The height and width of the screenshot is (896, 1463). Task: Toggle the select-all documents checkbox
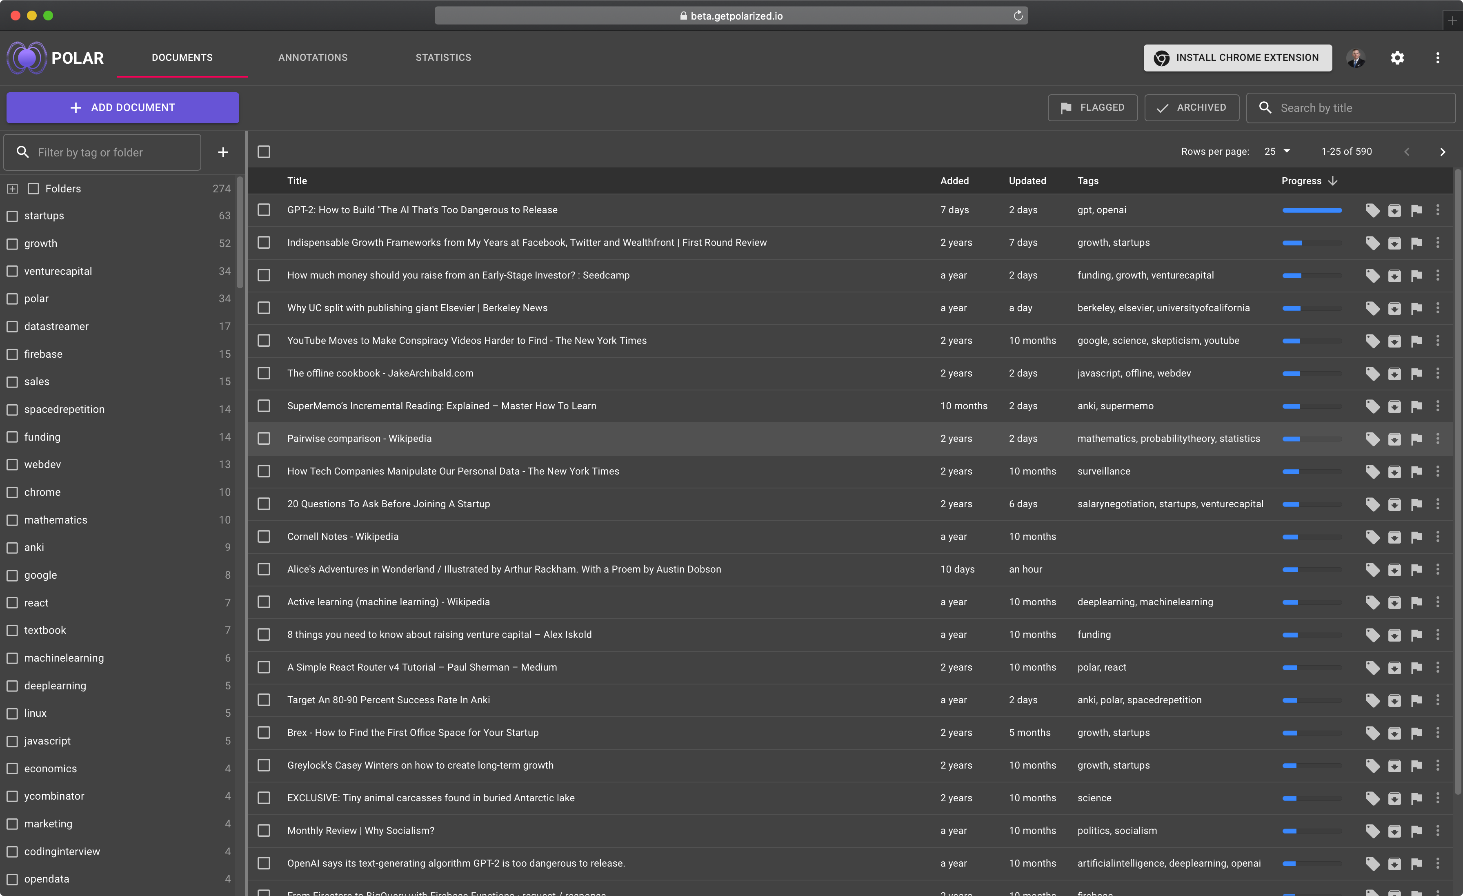click(264, 152)
